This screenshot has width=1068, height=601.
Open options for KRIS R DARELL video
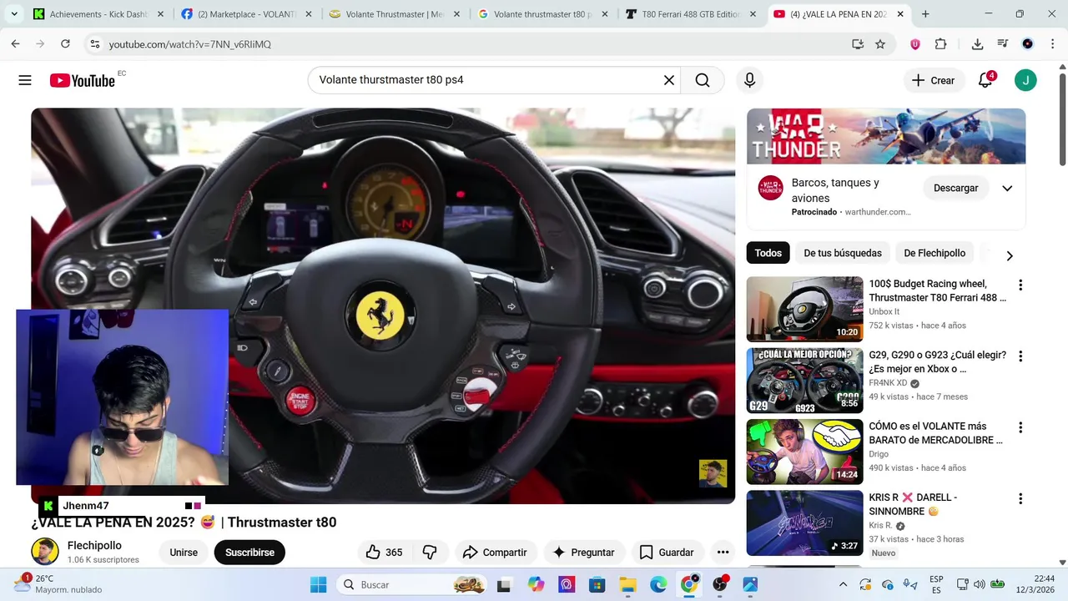(1020, 498)
